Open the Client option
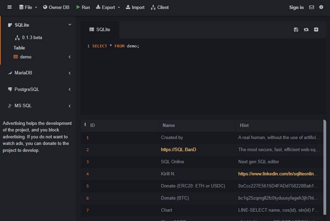The height and width of the screenshot is (221, 330). [x=160, y=7]
